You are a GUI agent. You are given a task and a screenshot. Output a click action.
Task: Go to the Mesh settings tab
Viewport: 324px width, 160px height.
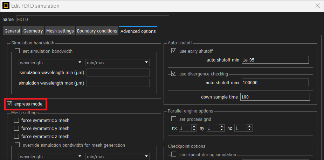(x=60, y=31)
